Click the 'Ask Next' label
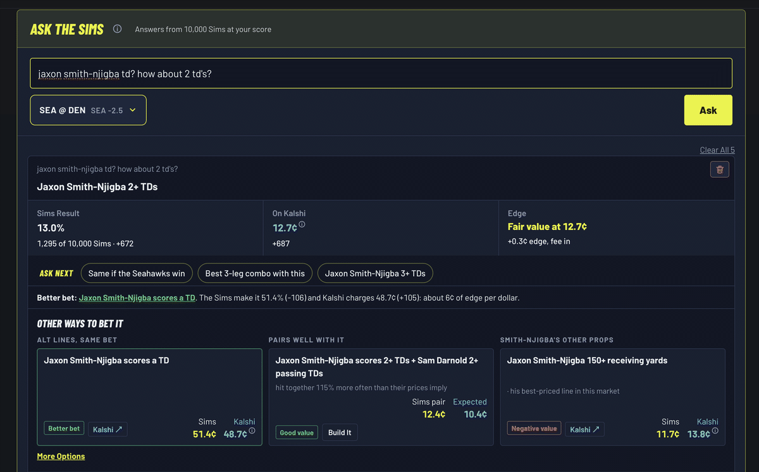This screenshot has height=472, width=759. (x=56, y=274)
